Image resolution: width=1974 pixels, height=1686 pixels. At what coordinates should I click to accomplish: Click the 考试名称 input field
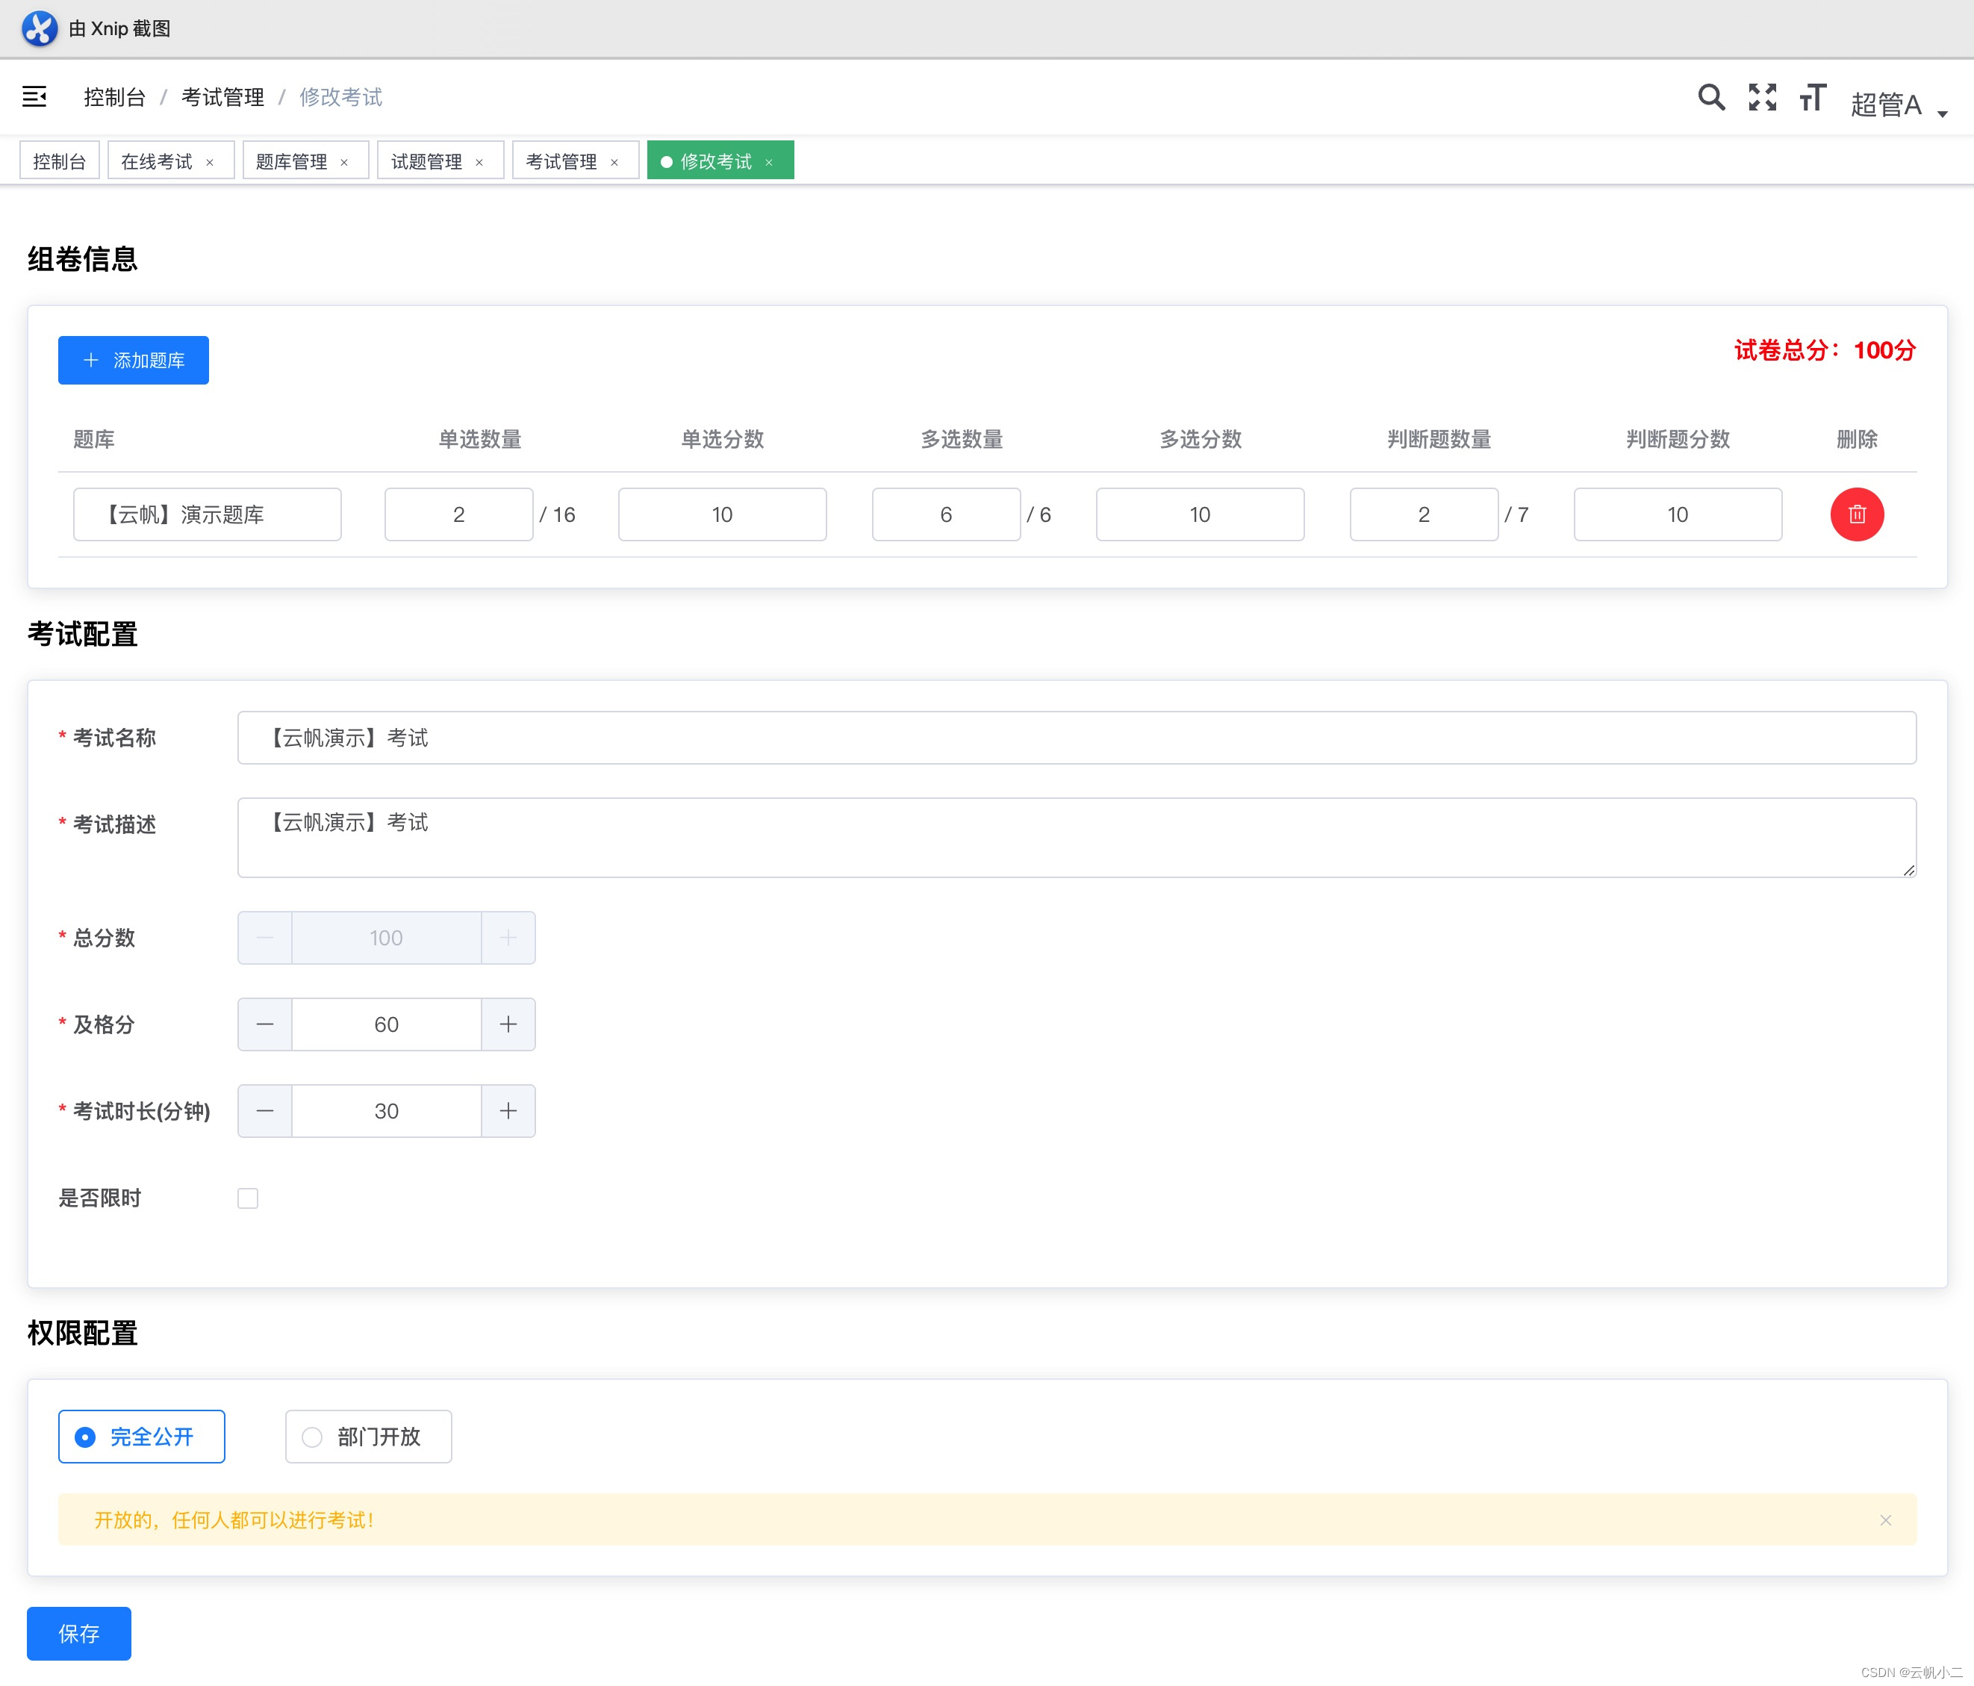coord(1076,737)
